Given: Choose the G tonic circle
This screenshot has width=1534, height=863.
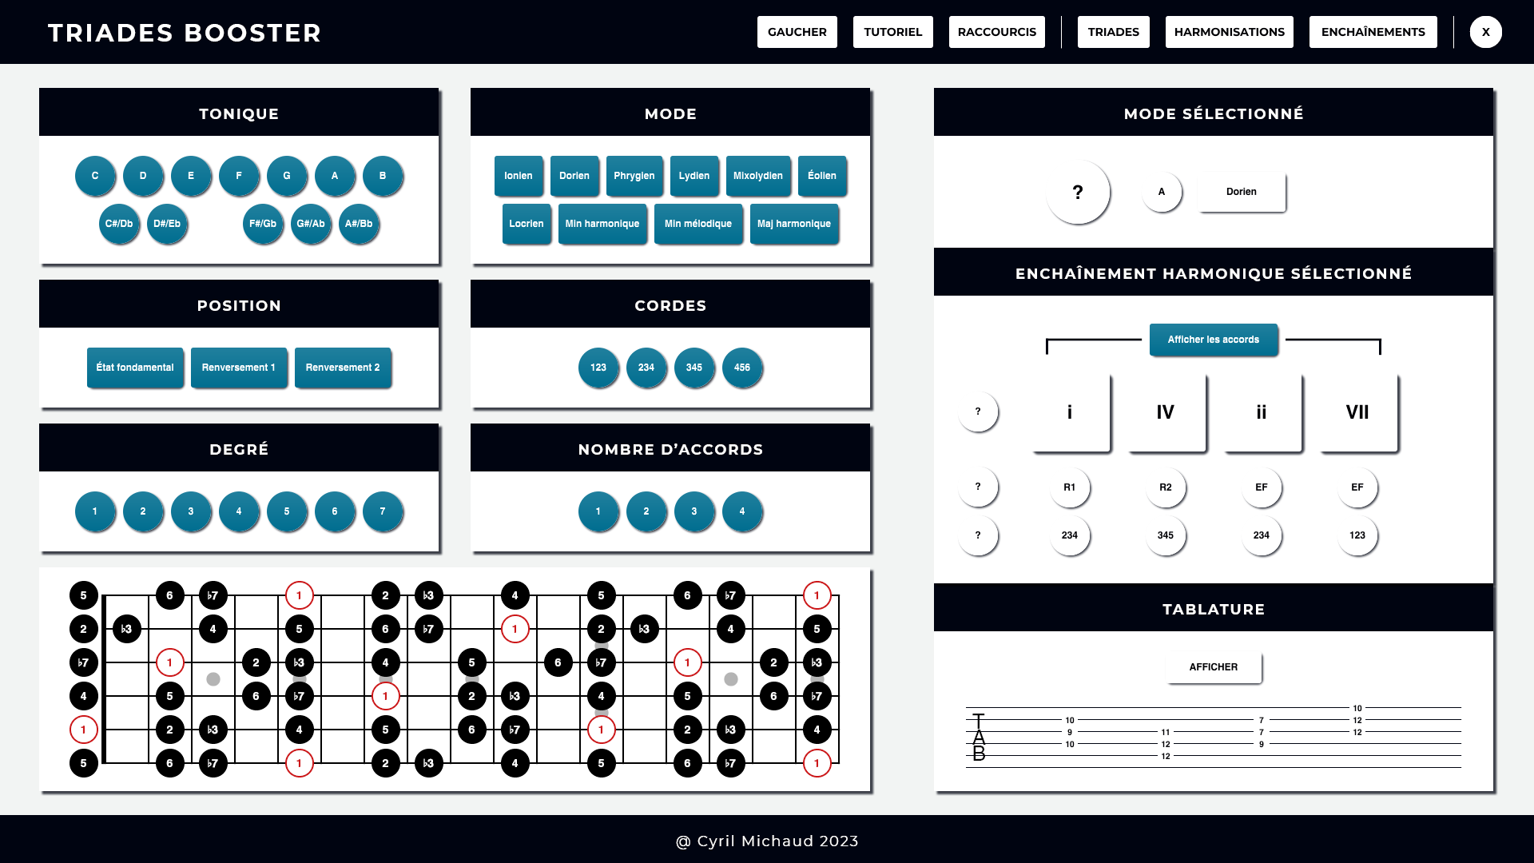Looking at the screenshot, I should [287, 176].
